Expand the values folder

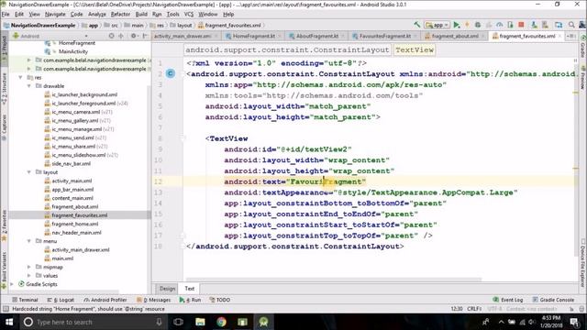pos(28,275)
